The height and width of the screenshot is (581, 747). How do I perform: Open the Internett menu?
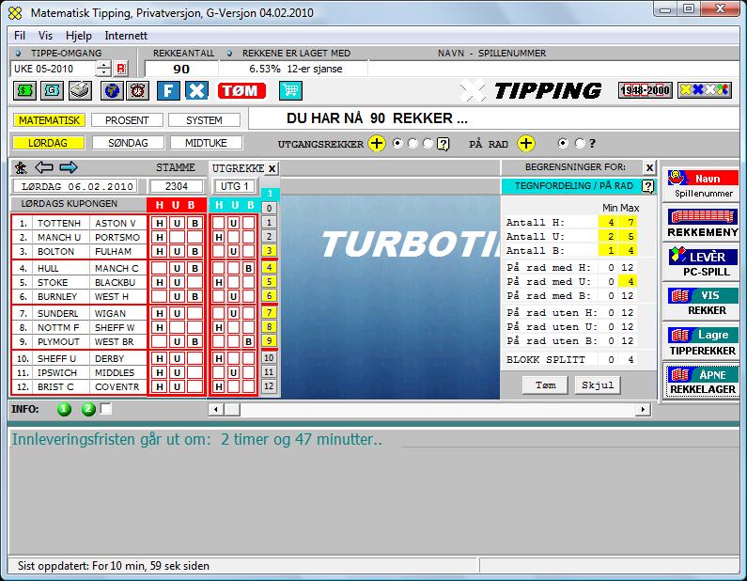126,36
